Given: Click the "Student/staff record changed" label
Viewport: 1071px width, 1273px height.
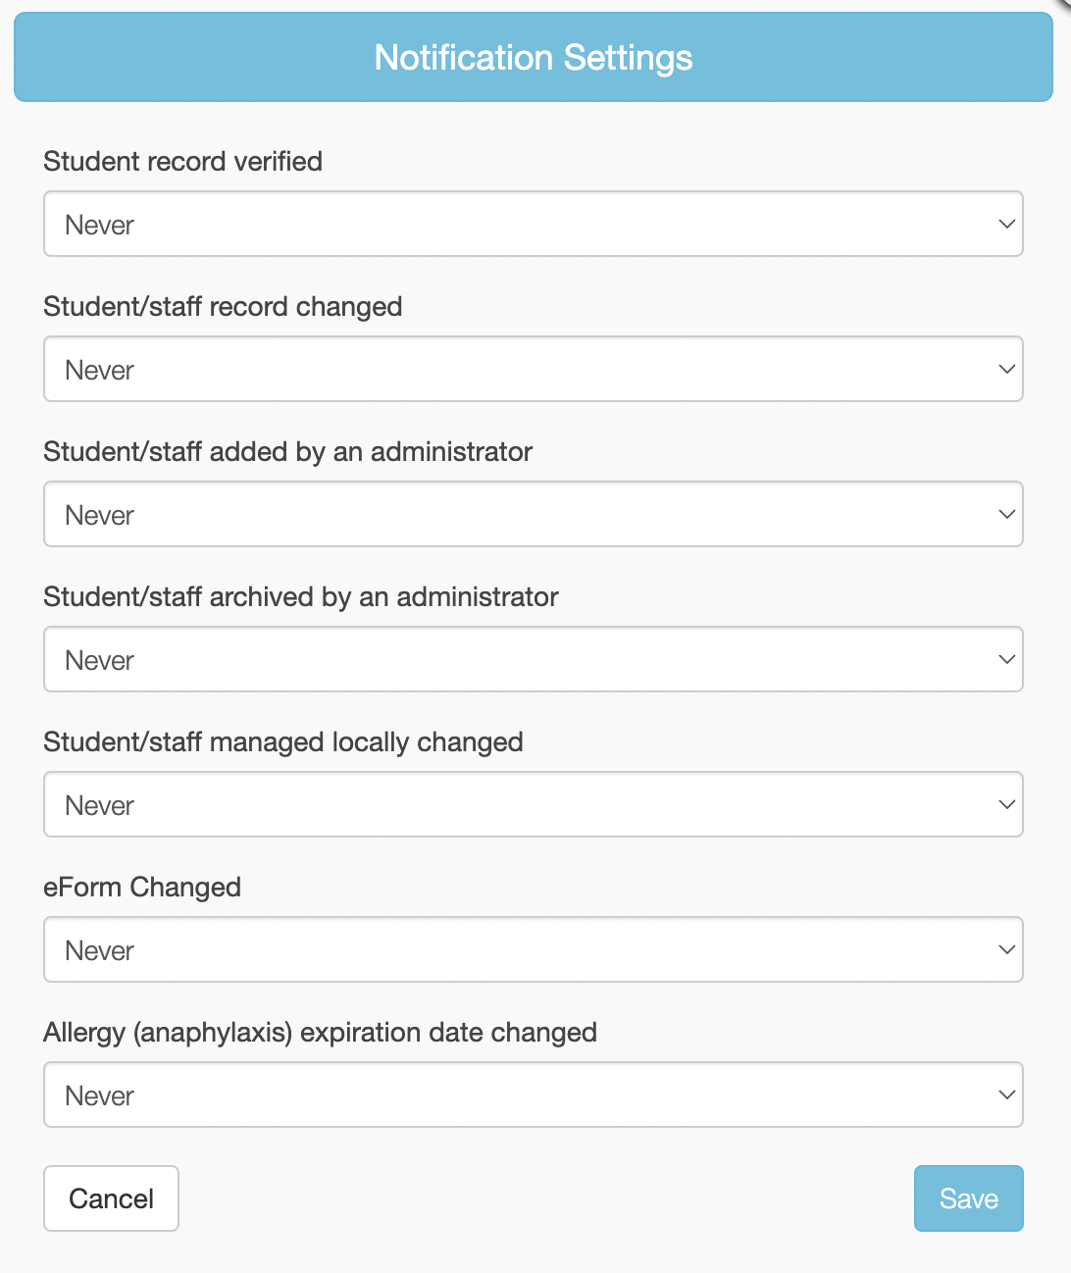Looking at the screenshot, I should [223, 306].
